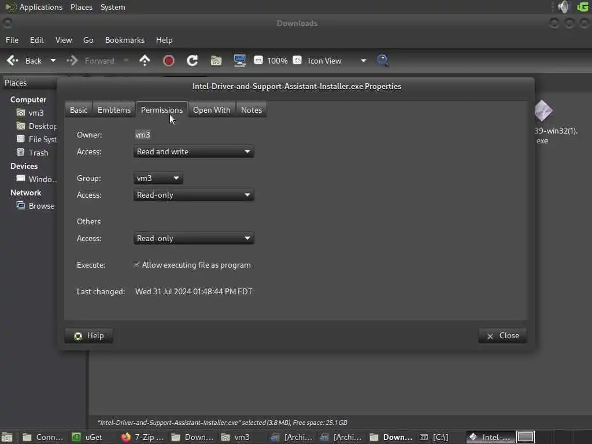Open the System menu in top panel
The image size is (592, 444).
click(x=113, y=7)
